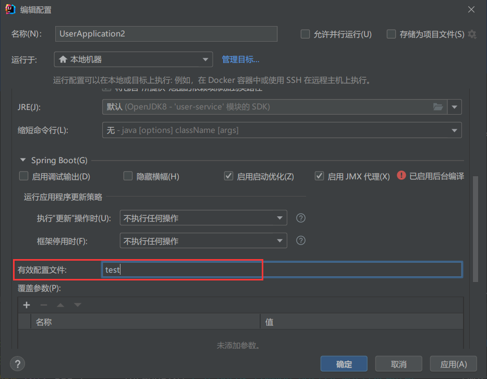Image resolution: width=487 pixels, height=379 pixels.
Task: Add an override parameter with plus icon
Action: pos(27,305)
